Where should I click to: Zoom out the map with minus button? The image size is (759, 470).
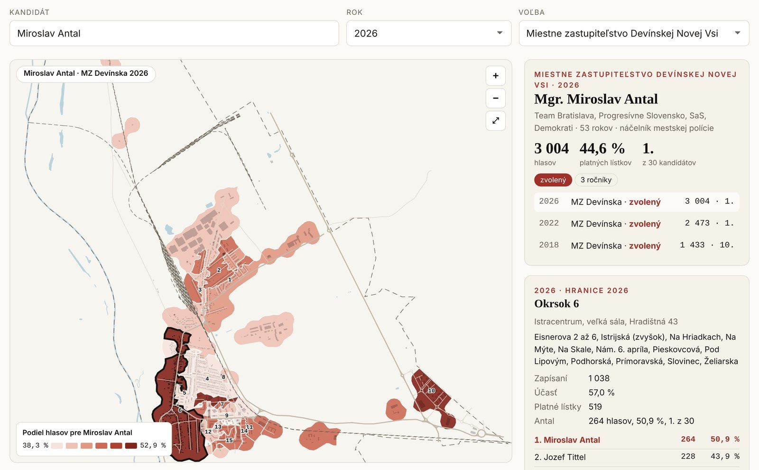click(x=496, y=98)
